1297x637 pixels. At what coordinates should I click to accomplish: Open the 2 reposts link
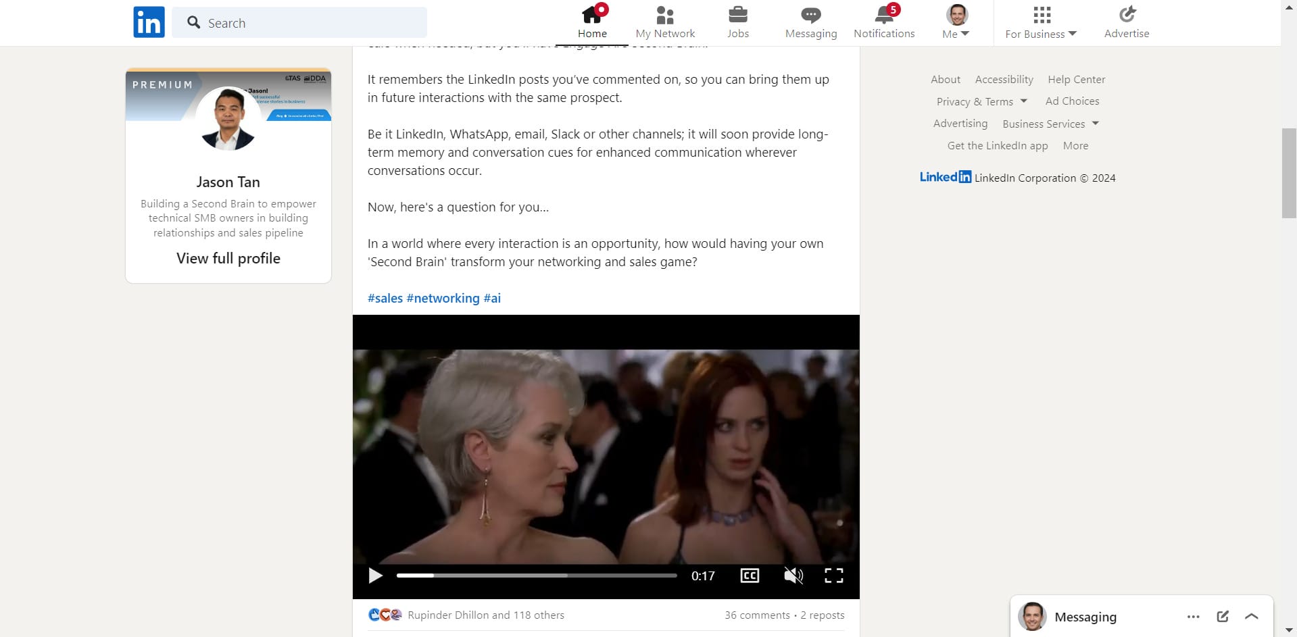(x=823, y=615)
